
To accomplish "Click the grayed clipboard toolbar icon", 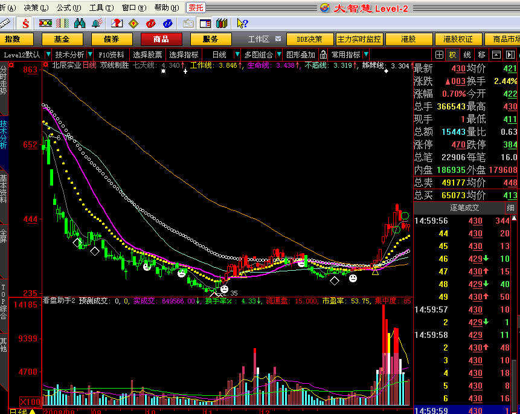I will click(x=188, y=24).
